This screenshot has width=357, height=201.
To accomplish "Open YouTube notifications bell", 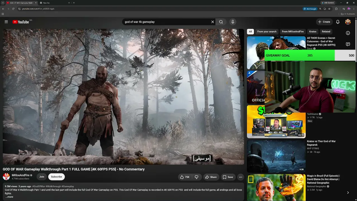I will [x=338, y=22].
